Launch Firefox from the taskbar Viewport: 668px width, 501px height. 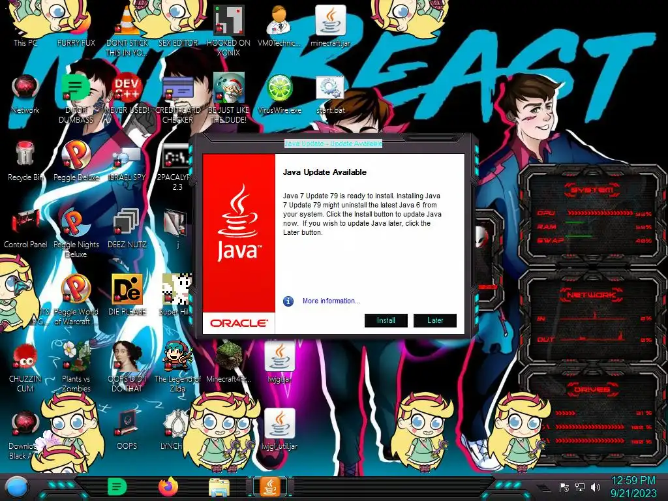point(168,487)
